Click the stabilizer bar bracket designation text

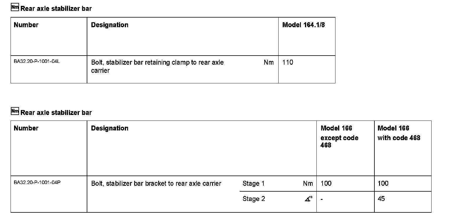pyautogui.click(x=156, y=184)
